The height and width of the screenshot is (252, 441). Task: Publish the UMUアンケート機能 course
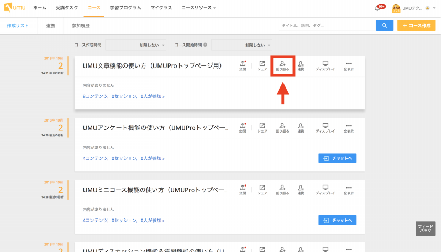[x=243, y=128]
